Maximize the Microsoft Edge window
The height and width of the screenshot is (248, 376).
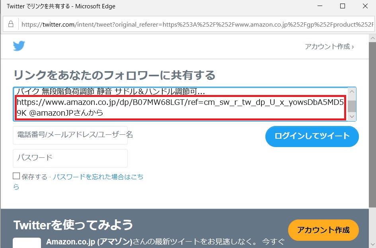[343, 6]
